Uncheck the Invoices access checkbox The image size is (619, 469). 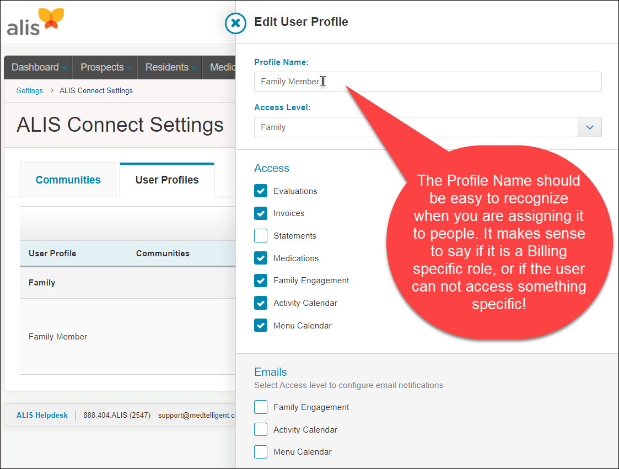click(x=261, y=213)
